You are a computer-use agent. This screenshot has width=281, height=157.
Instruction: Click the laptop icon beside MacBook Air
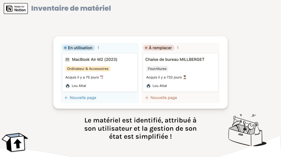(67, 59)
